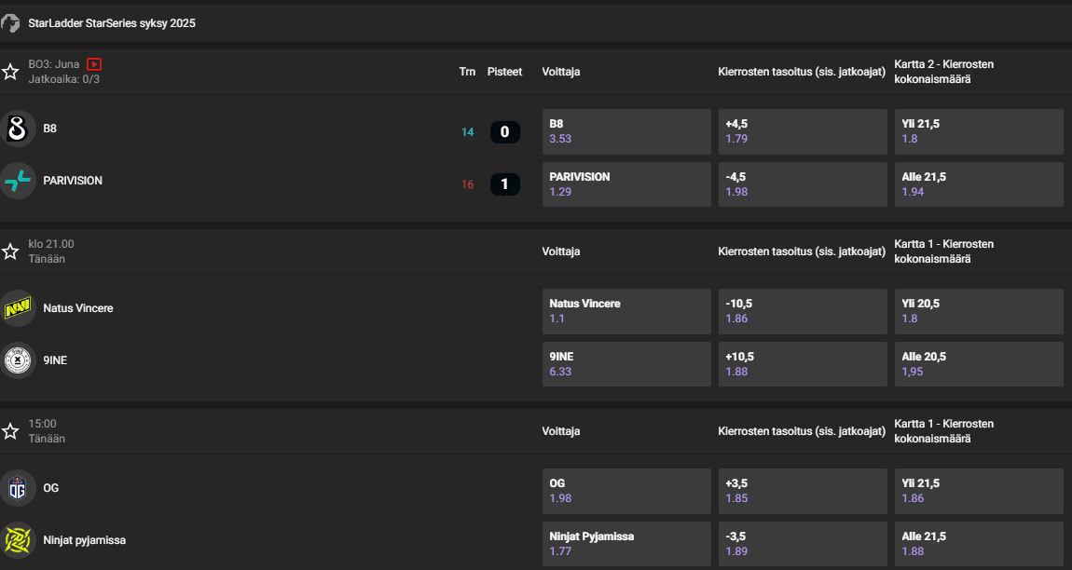Screen dimensions: 1072x570
Task: Open the Natus Vincere team name link
Action: (78, 308)
